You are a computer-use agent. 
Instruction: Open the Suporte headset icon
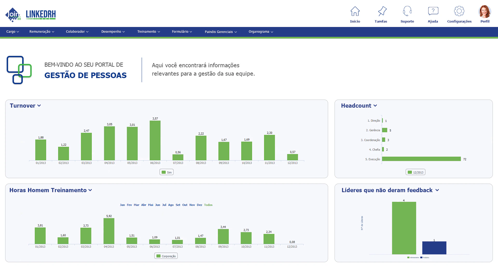click(407, 12)
